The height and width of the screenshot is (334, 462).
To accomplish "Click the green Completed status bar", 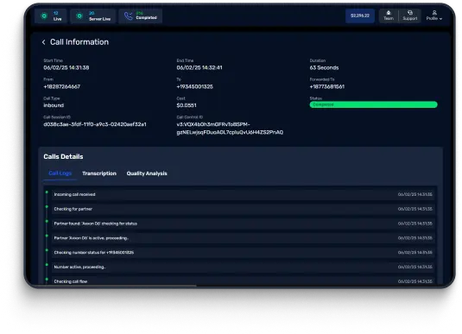I will tap(373, 104).
